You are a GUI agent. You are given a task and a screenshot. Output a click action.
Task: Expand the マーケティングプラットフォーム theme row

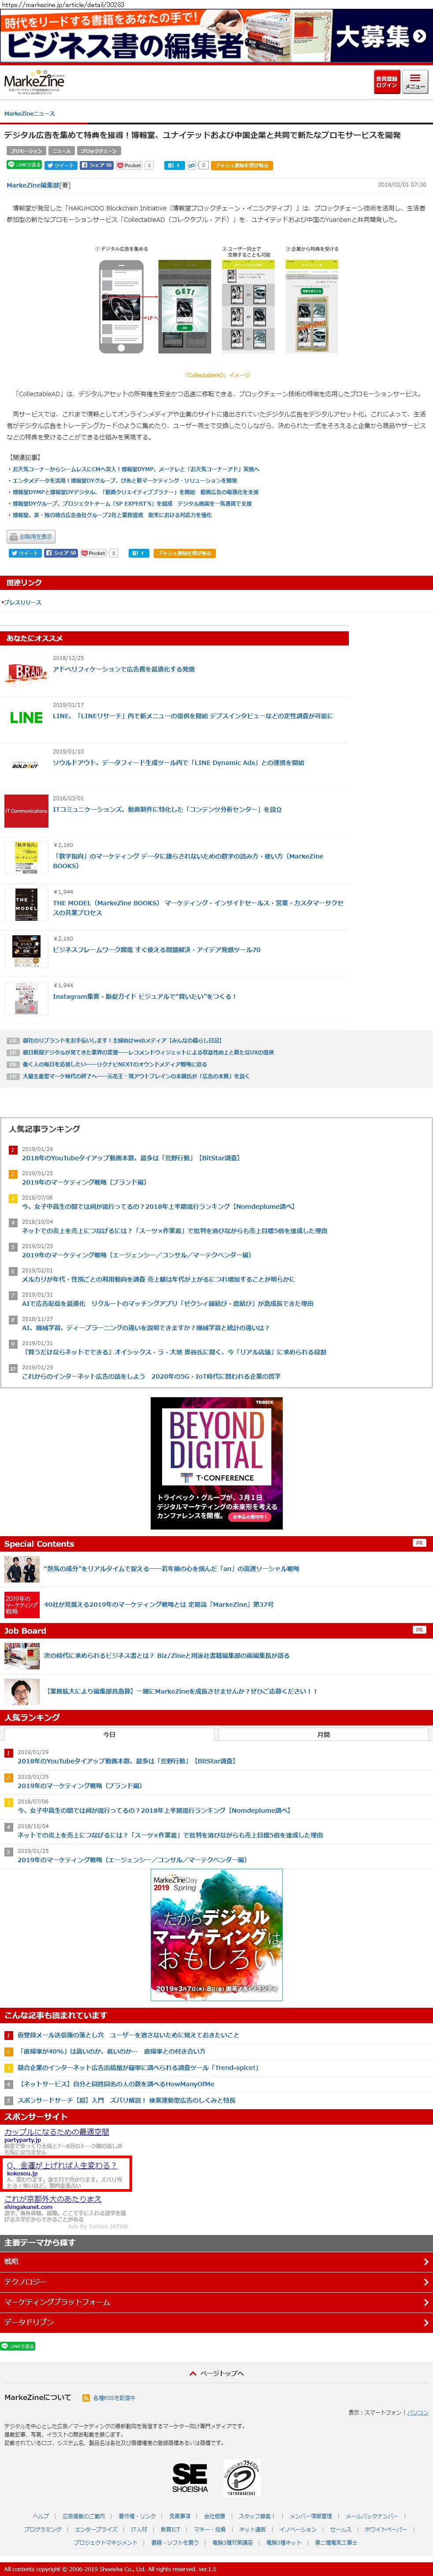click(x=217, y=2302)
